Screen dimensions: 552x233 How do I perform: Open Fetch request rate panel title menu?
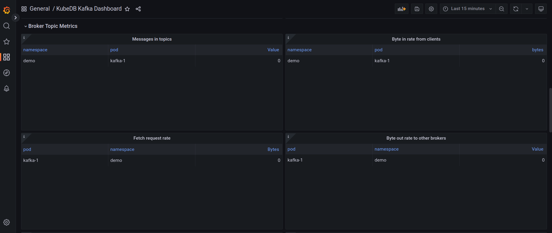[152, 138]
